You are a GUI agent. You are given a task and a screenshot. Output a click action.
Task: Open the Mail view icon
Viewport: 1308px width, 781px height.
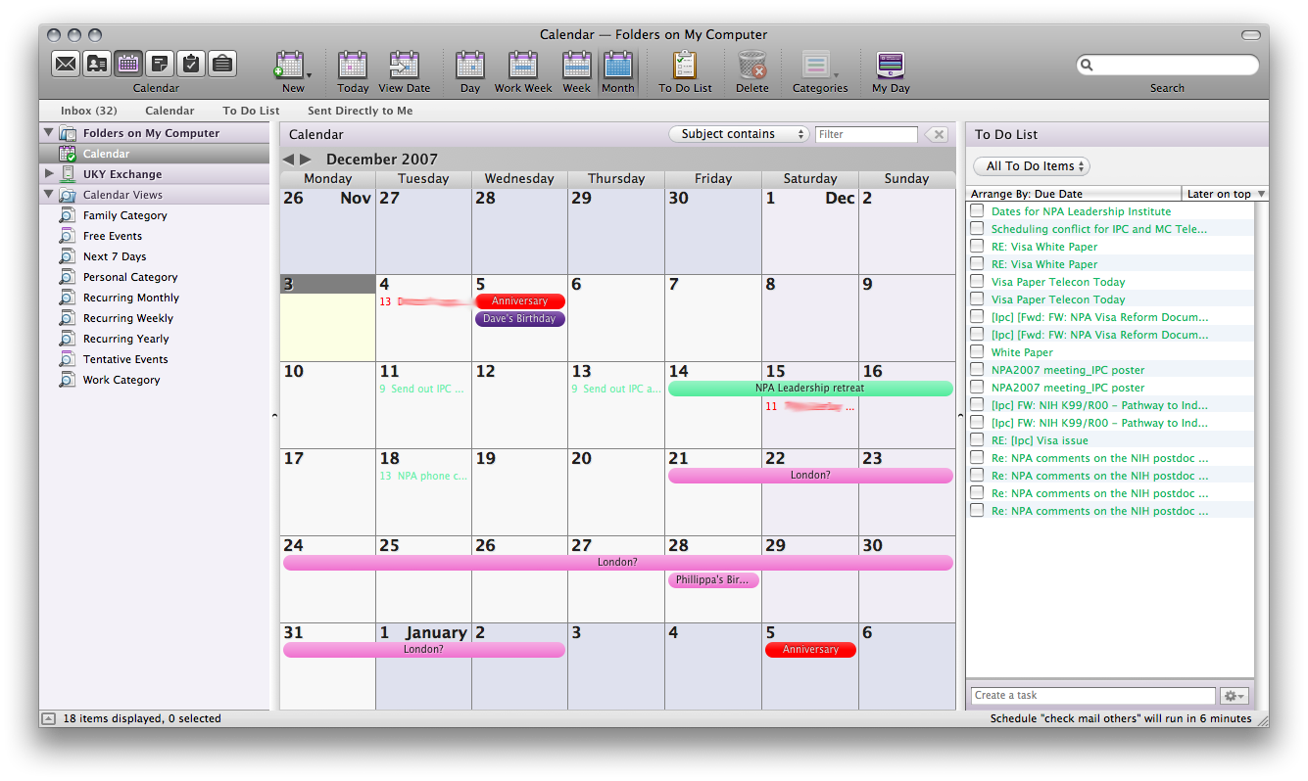66,64
